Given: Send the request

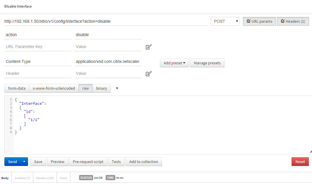Looking at the screenshot, I should click(x=13, y=162).
